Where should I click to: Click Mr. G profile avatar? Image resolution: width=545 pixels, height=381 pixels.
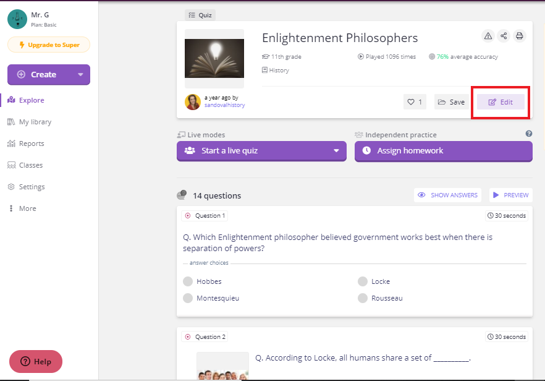(x=17, y=19)
